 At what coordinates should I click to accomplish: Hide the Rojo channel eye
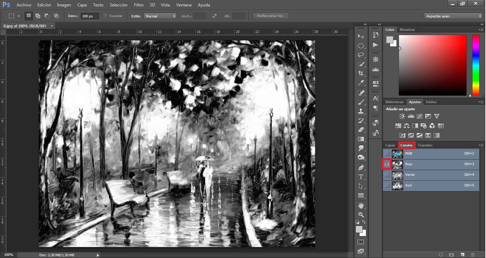(x=387, y=164)
